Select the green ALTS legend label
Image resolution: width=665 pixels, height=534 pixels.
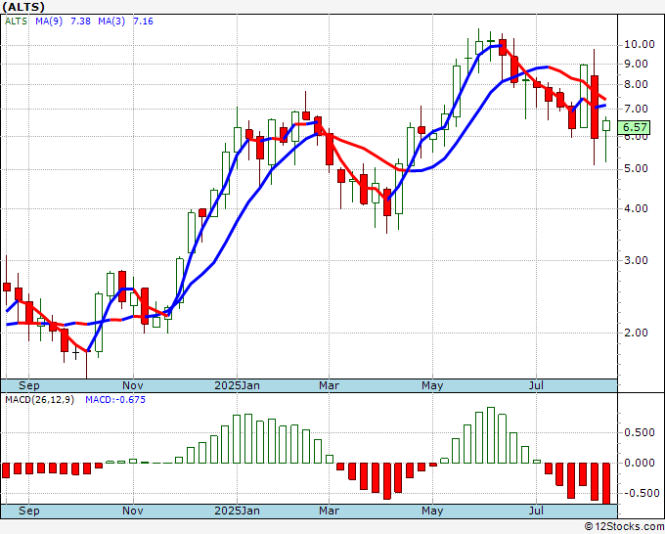(x=16, y=22)
